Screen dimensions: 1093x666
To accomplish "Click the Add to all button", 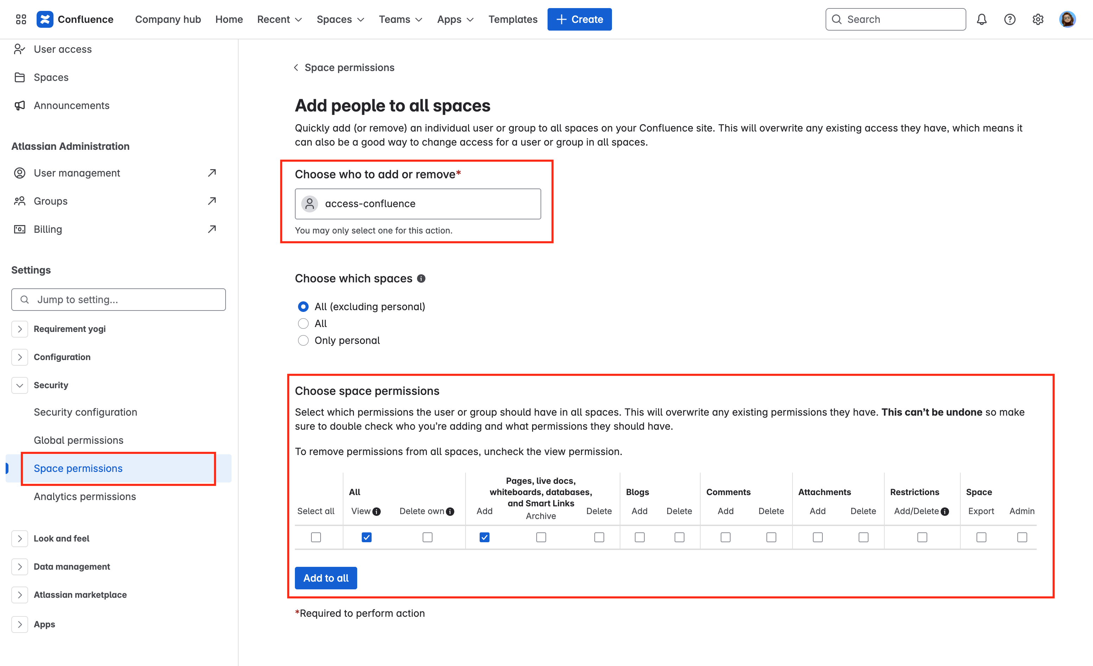I will pos(326,578).
